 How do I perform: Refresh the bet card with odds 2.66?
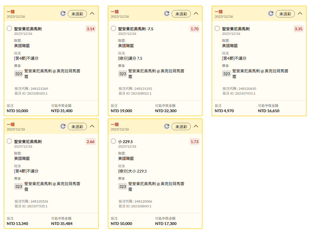[63, 126]
